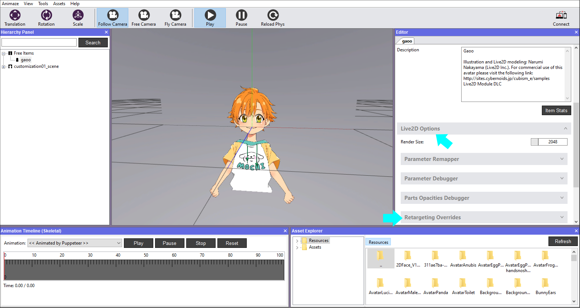Click the timeline Pause button
This screenshot has width=580, height=308.
(x=169, y=243)
